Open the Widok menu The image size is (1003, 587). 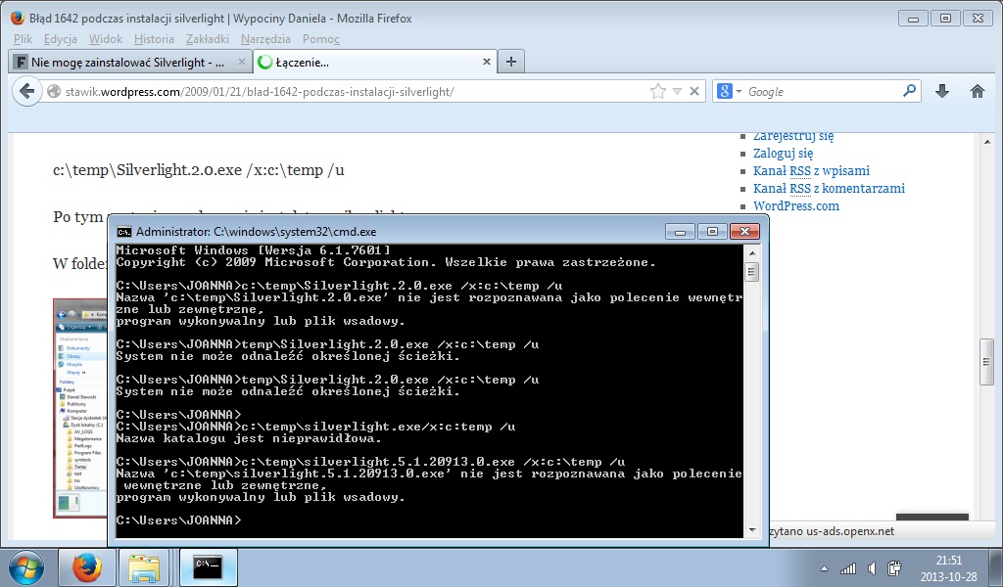[x=106, y=39]
